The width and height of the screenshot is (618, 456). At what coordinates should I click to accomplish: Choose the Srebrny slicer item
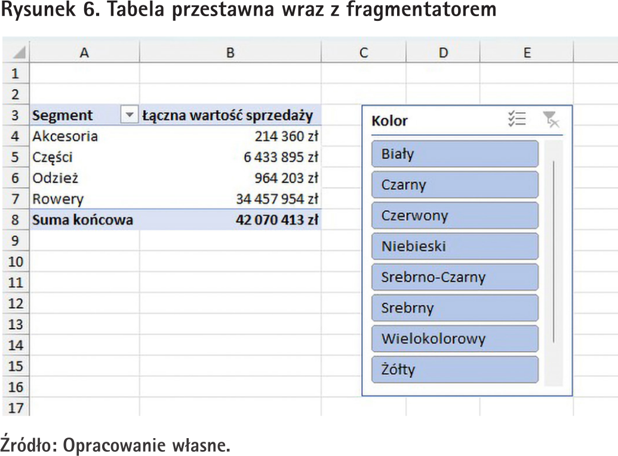(x=454, y=308)
